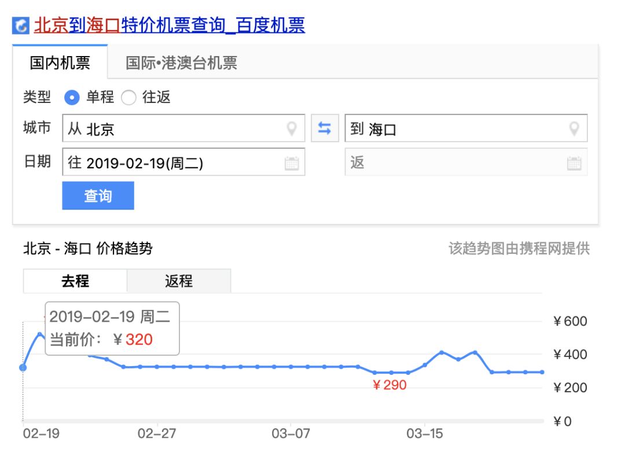Click location pin in departure city field
The width and height of the screenshot is (625, 450).
click(x=292, y=128)
